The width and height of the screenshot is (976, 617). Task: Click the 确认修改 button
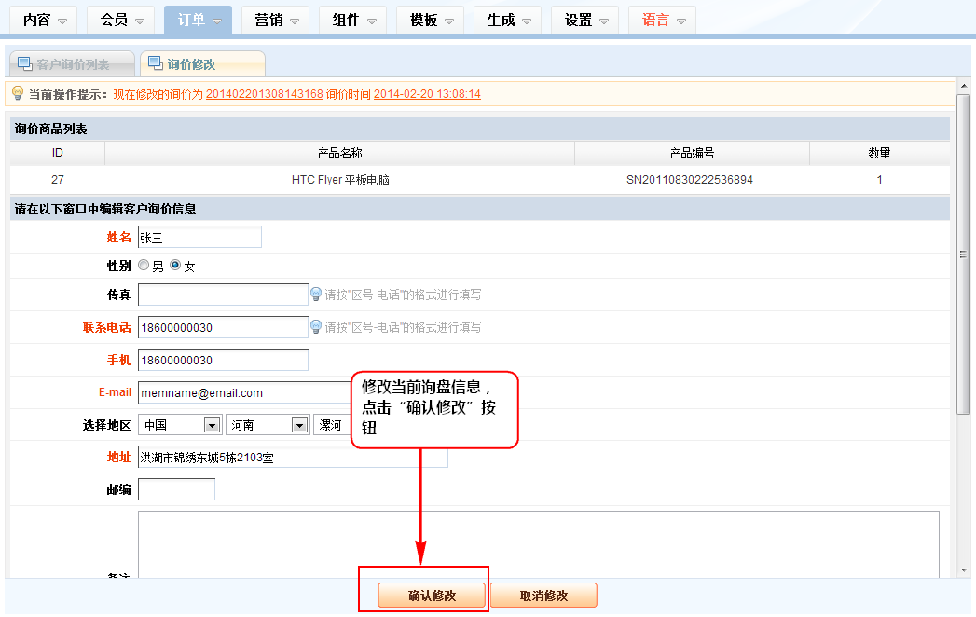(432, 596)
